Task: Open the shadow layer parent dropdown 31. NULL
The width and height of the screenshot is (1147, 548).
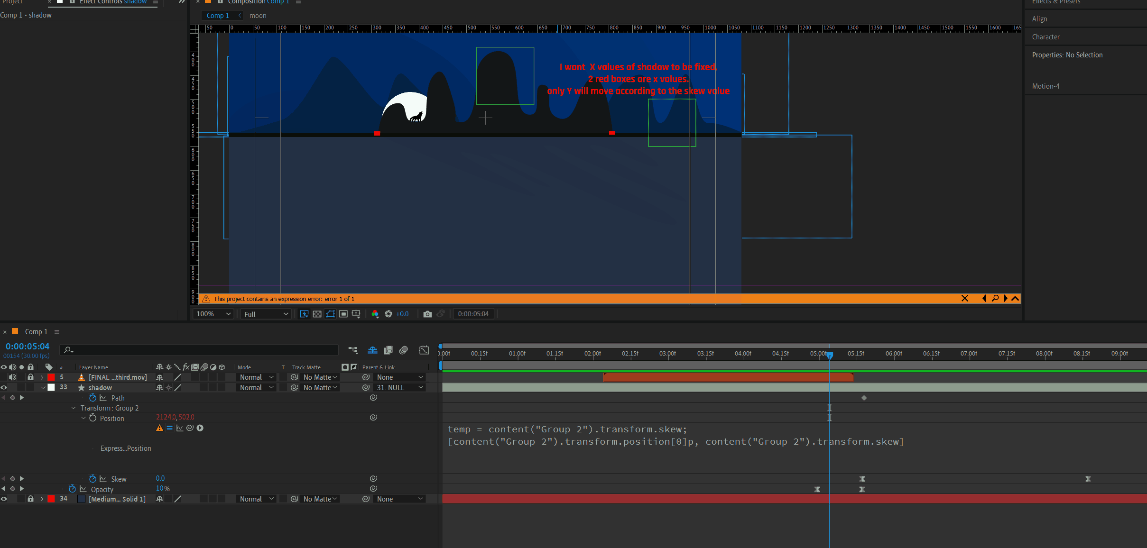Action: click(399, 387)
